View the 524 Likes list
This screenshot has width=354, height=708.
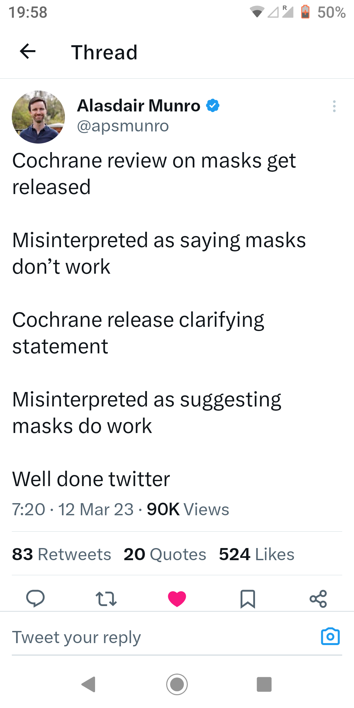257,554
